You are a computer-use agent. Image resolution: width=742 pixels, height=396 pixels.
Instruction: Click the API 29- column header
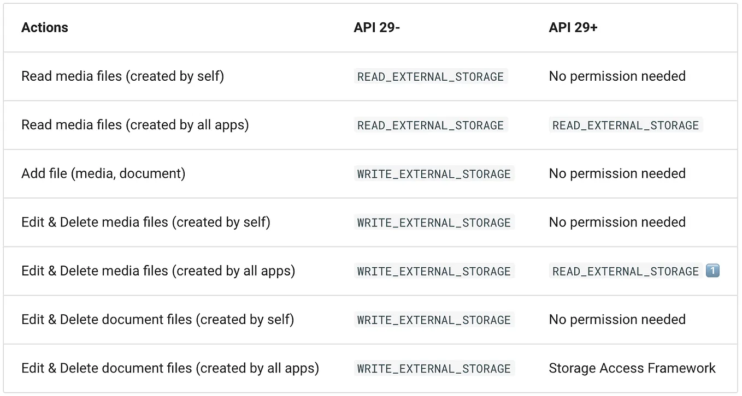point(377,28)
